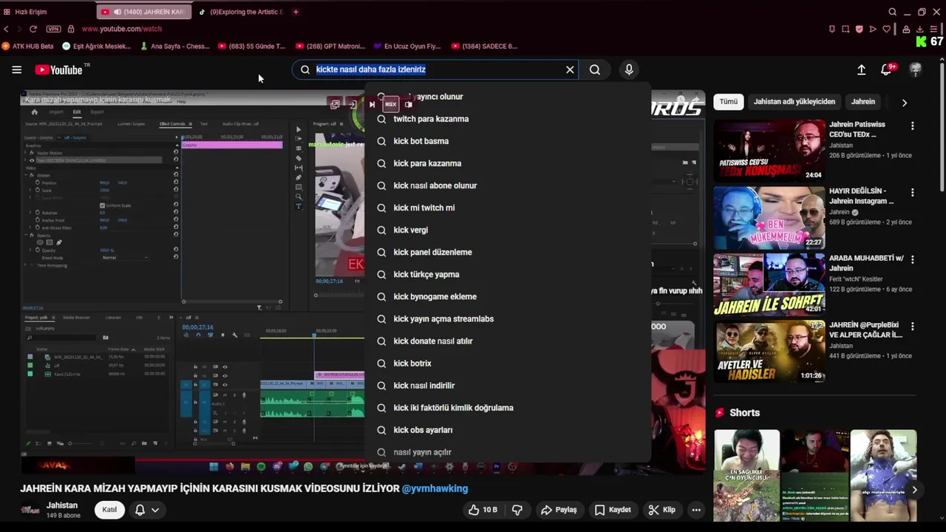Open the ARABA MUHABBETİ w/ Jahrein thumbnail
The height and width of the screenshot is (532, 946).
769,284
